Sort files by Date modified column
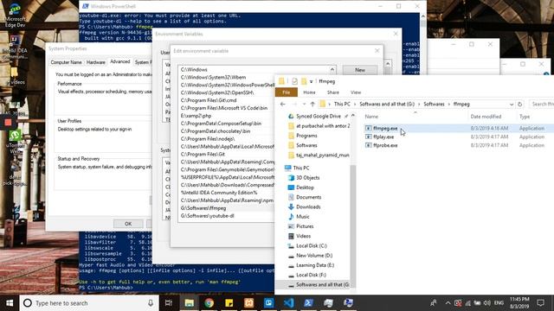Viewport: 554px width, 311px height. [486, 117]
